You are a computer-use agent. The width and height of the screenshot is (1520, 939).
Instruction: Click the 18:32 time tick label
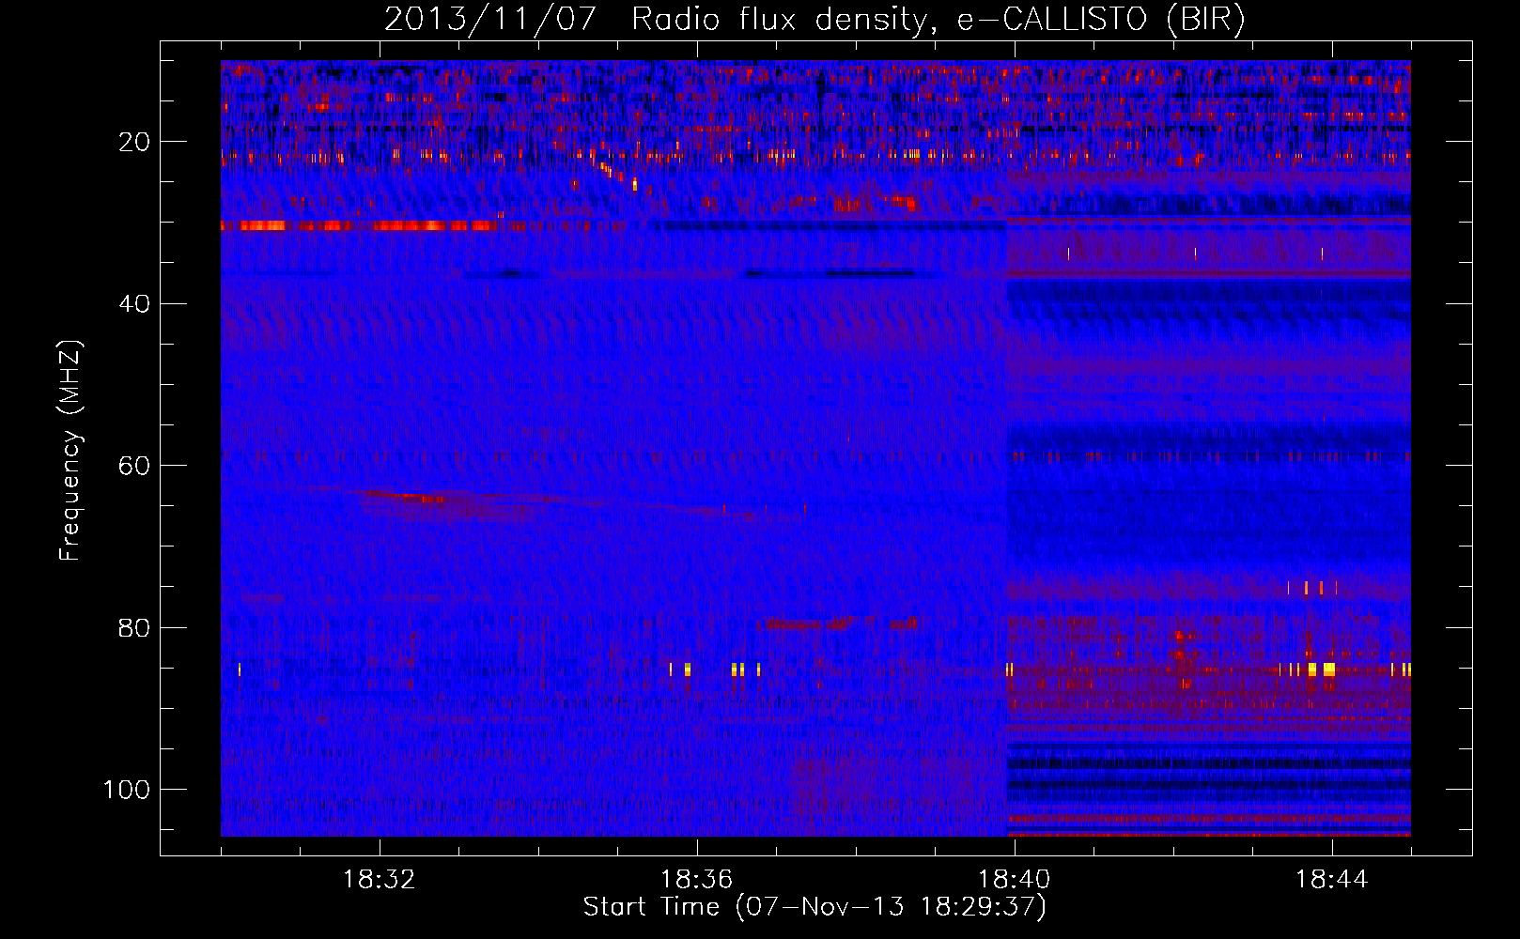[379, 880]
